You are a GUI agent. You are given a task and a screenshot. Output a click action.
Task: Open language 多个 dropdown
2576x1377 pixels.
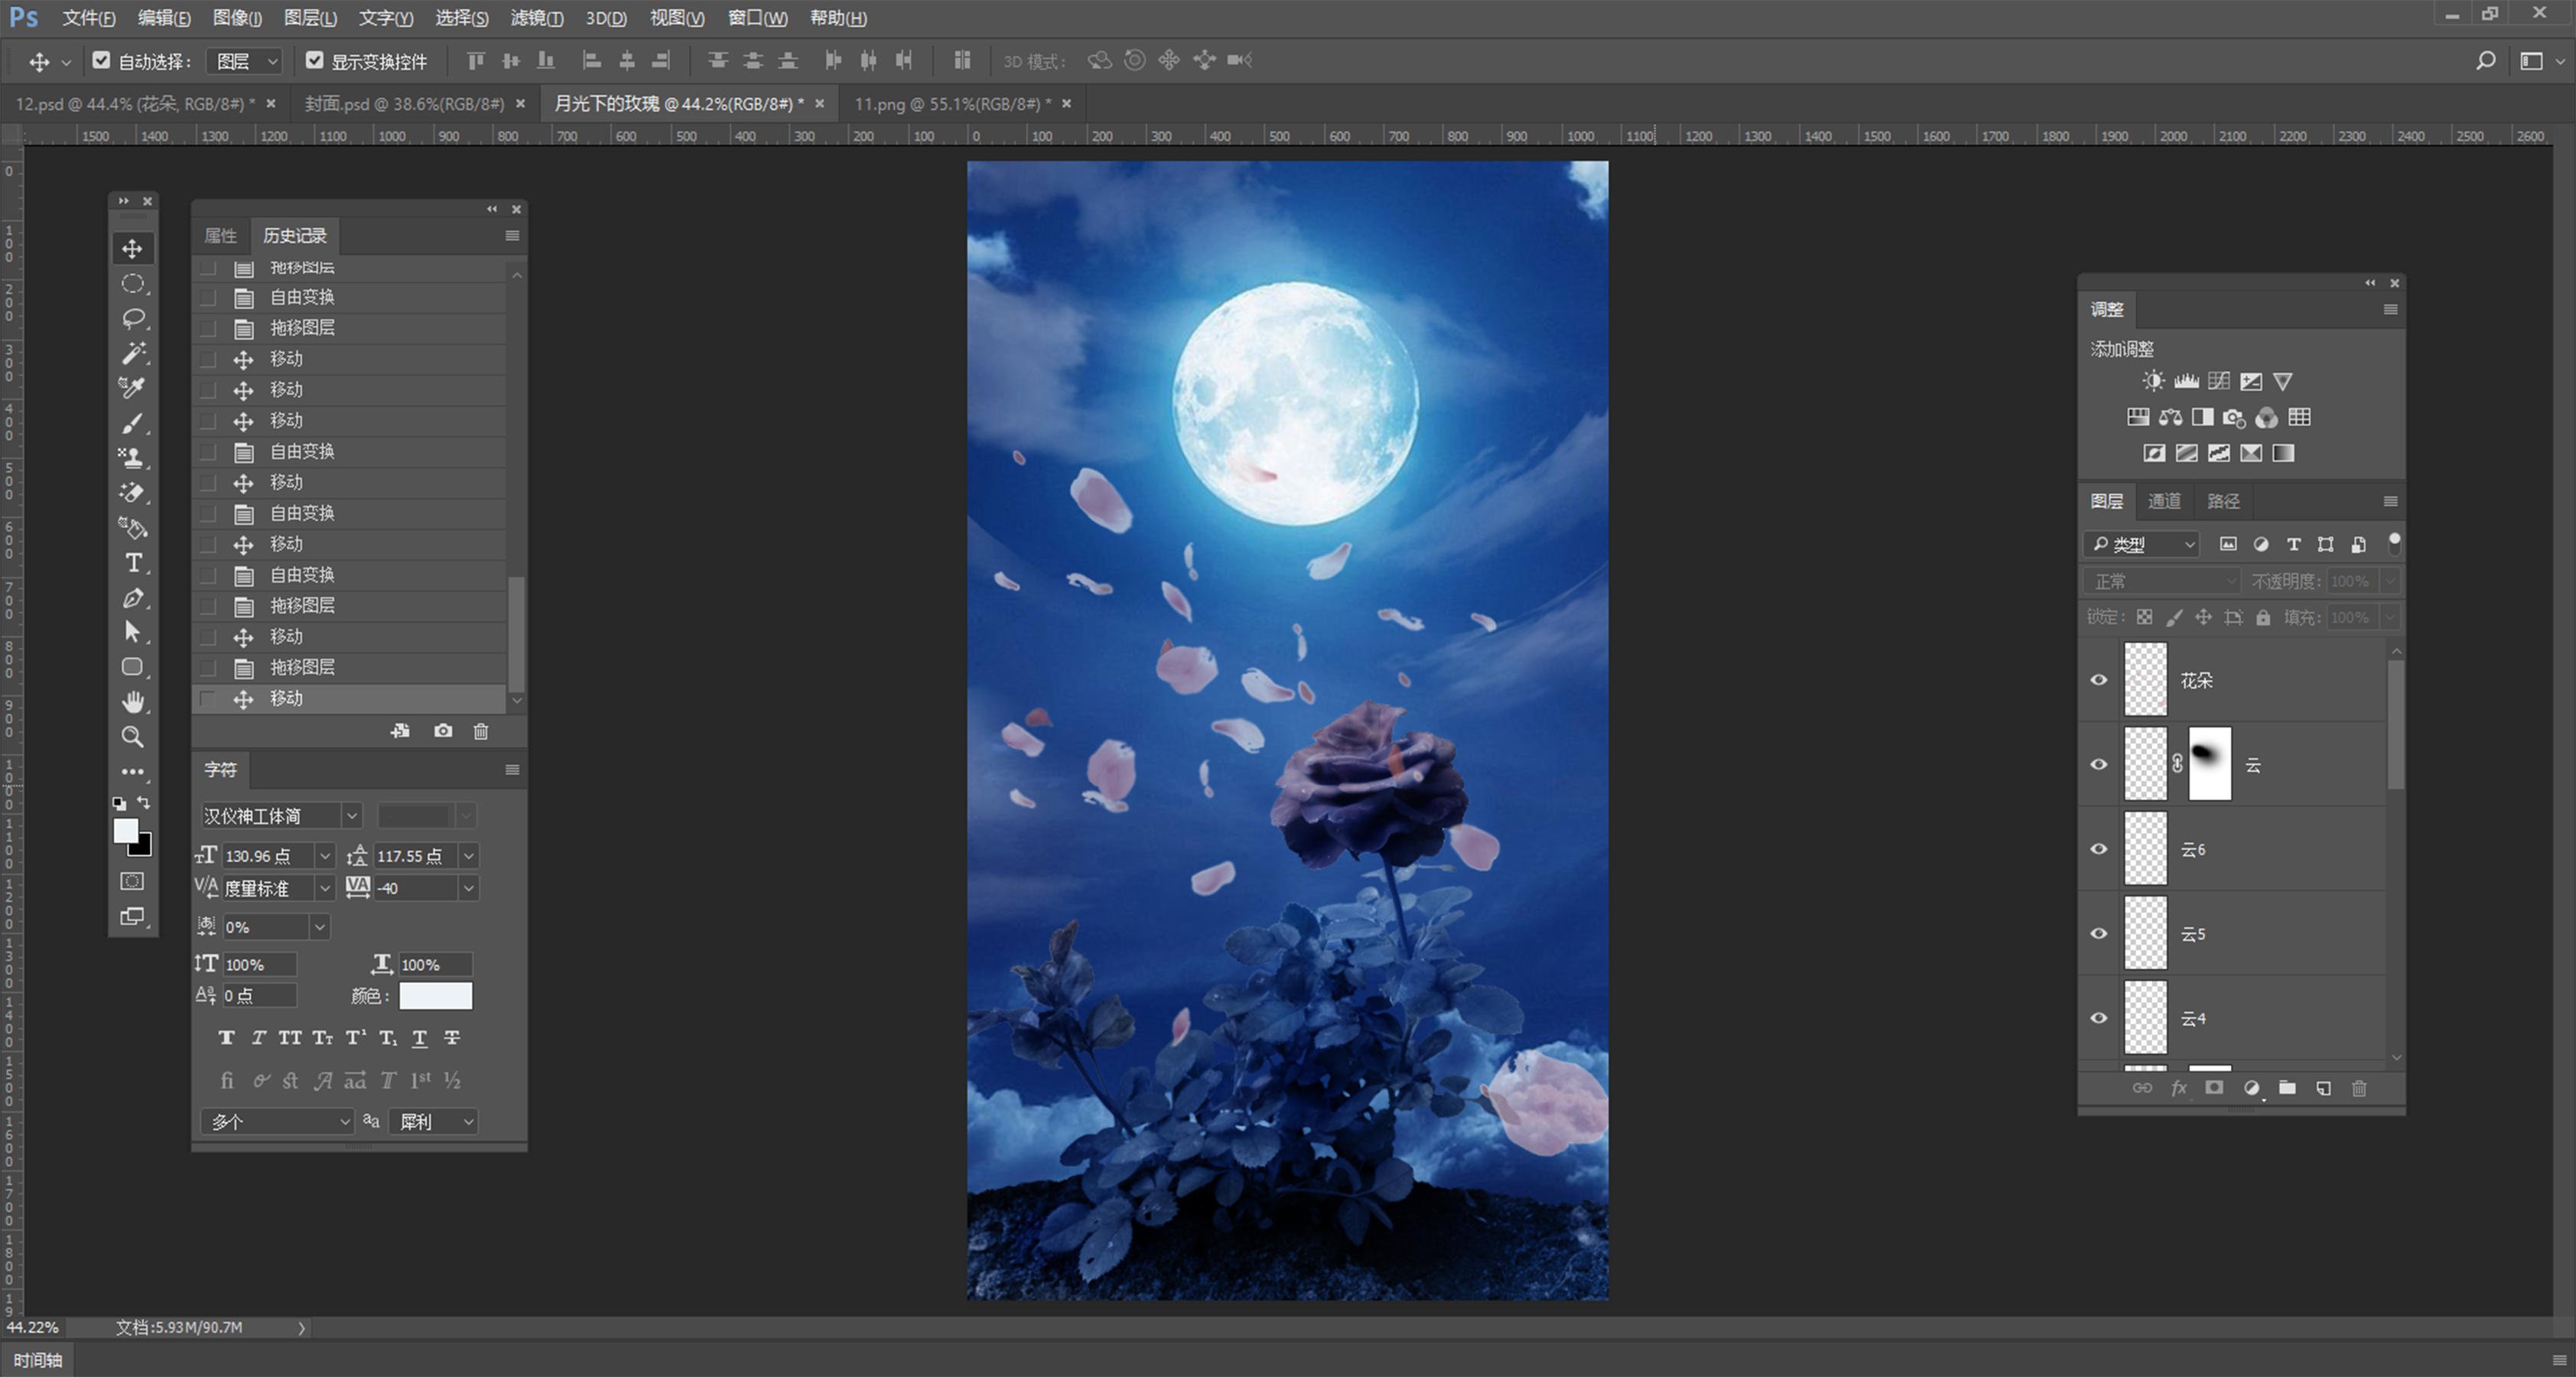click(x=277, y=1122)
